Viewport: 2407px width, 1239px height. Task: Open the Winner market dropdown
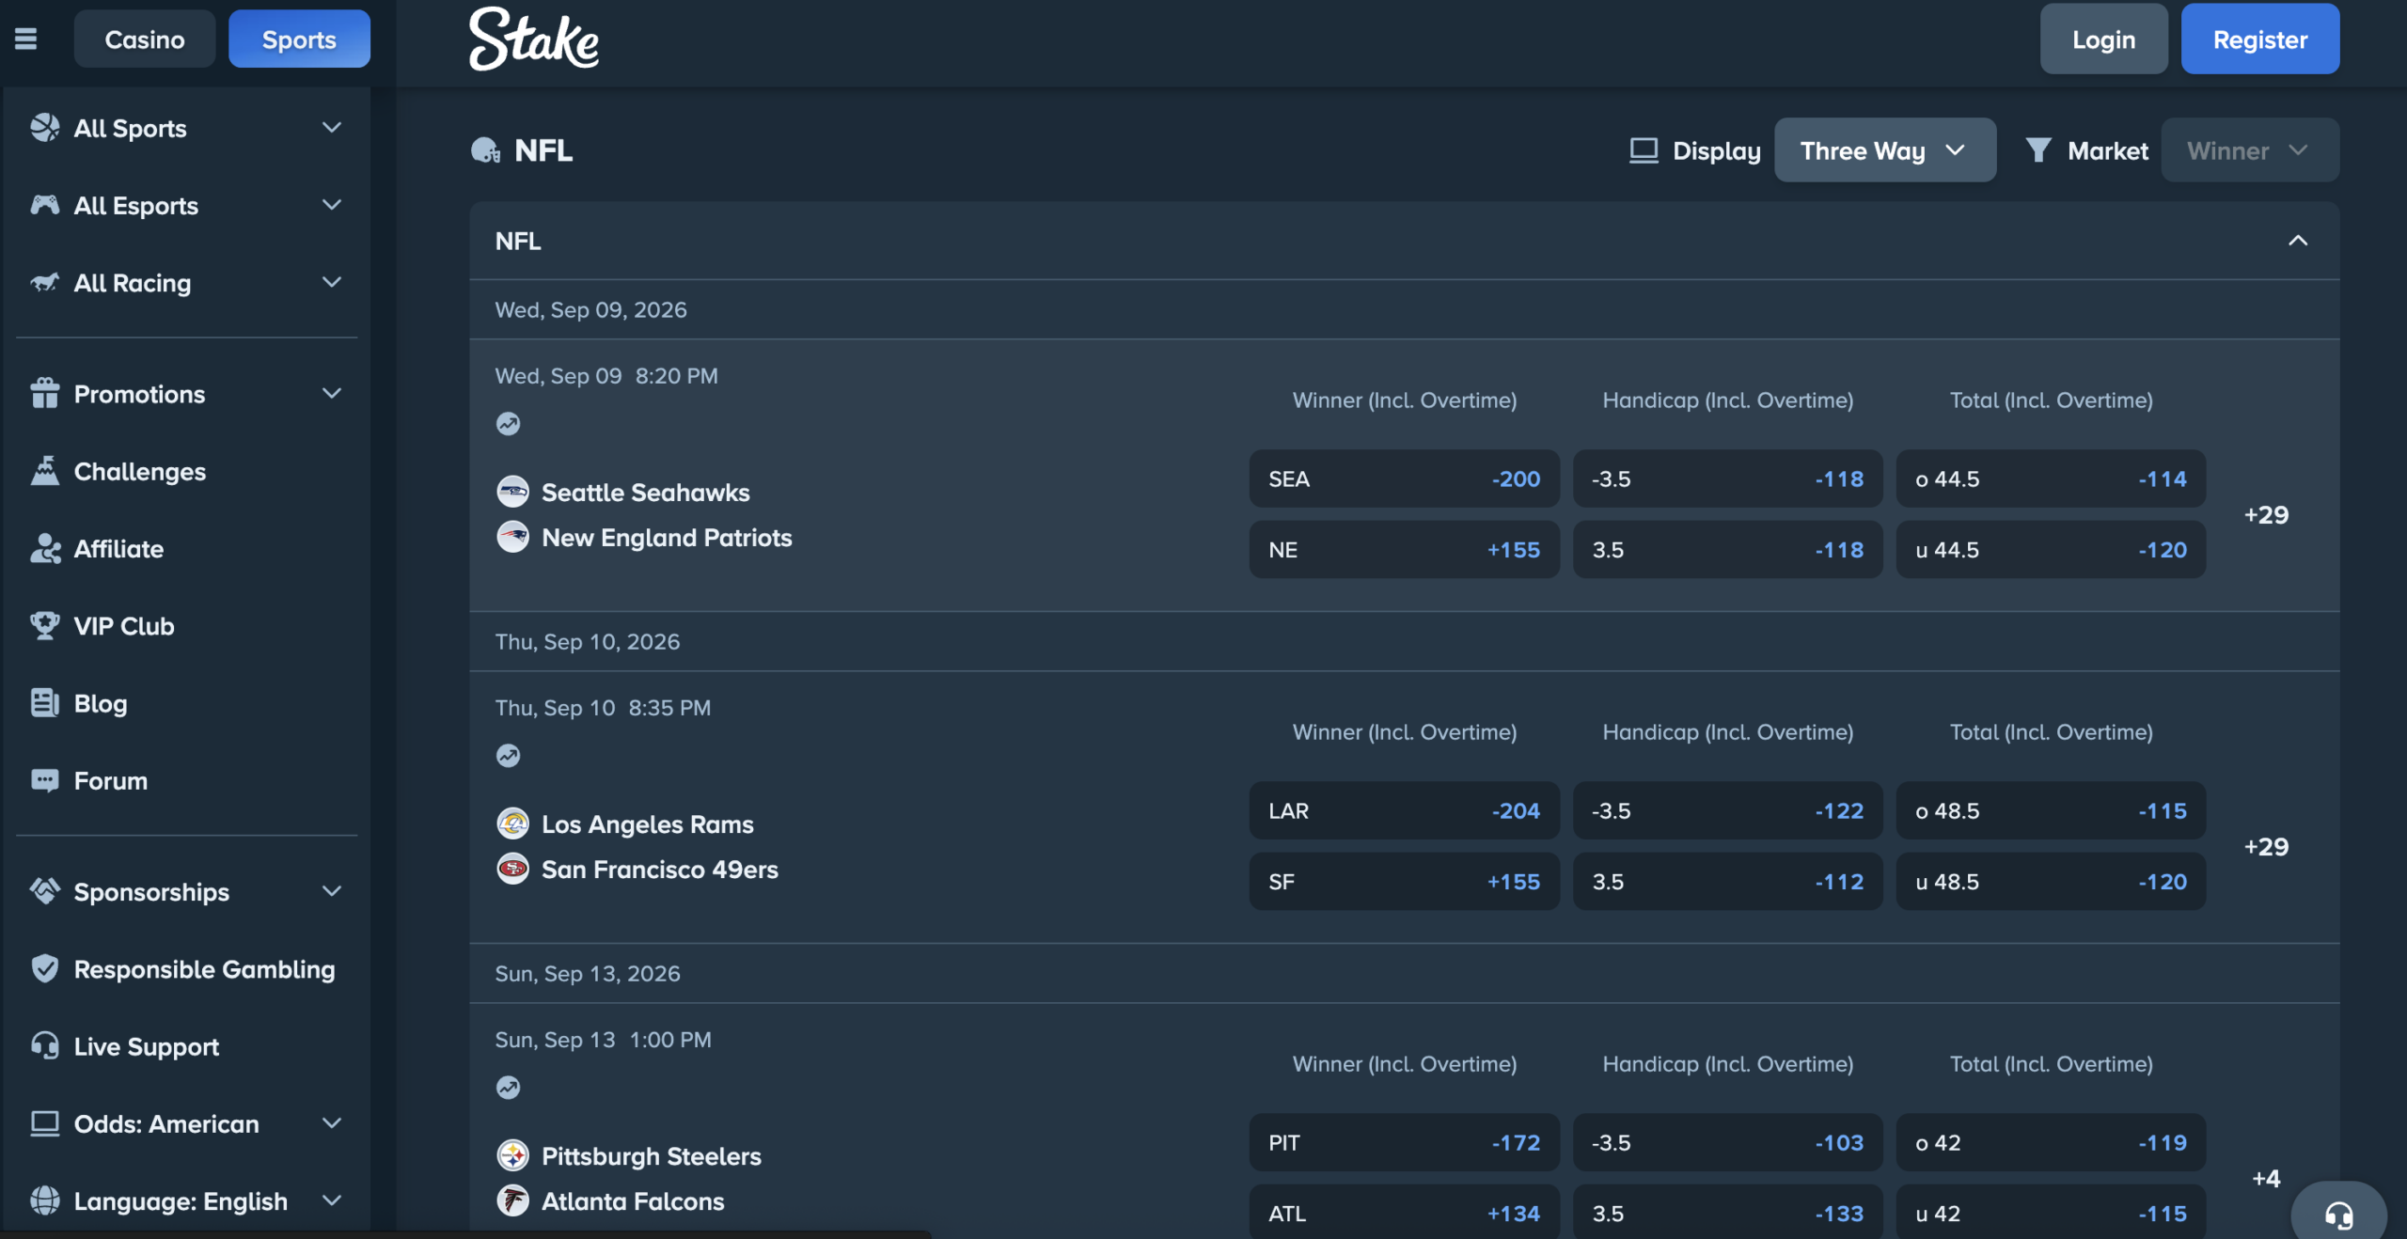point(2249,150)
